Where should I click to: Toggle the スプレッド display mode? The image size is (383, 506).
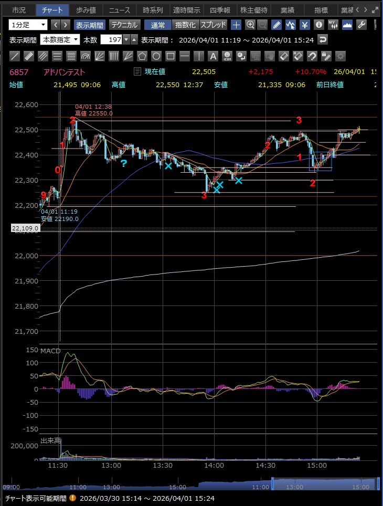pos(213,25)
